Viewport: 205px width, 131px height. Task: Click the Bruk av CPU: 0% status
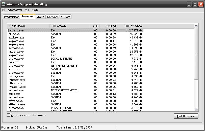[36, 127]
